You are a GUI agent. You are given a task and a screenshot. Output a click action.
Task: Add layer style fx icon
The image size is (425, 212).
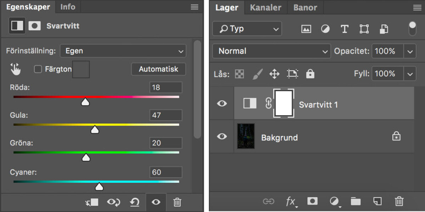(x=291, y=202)
